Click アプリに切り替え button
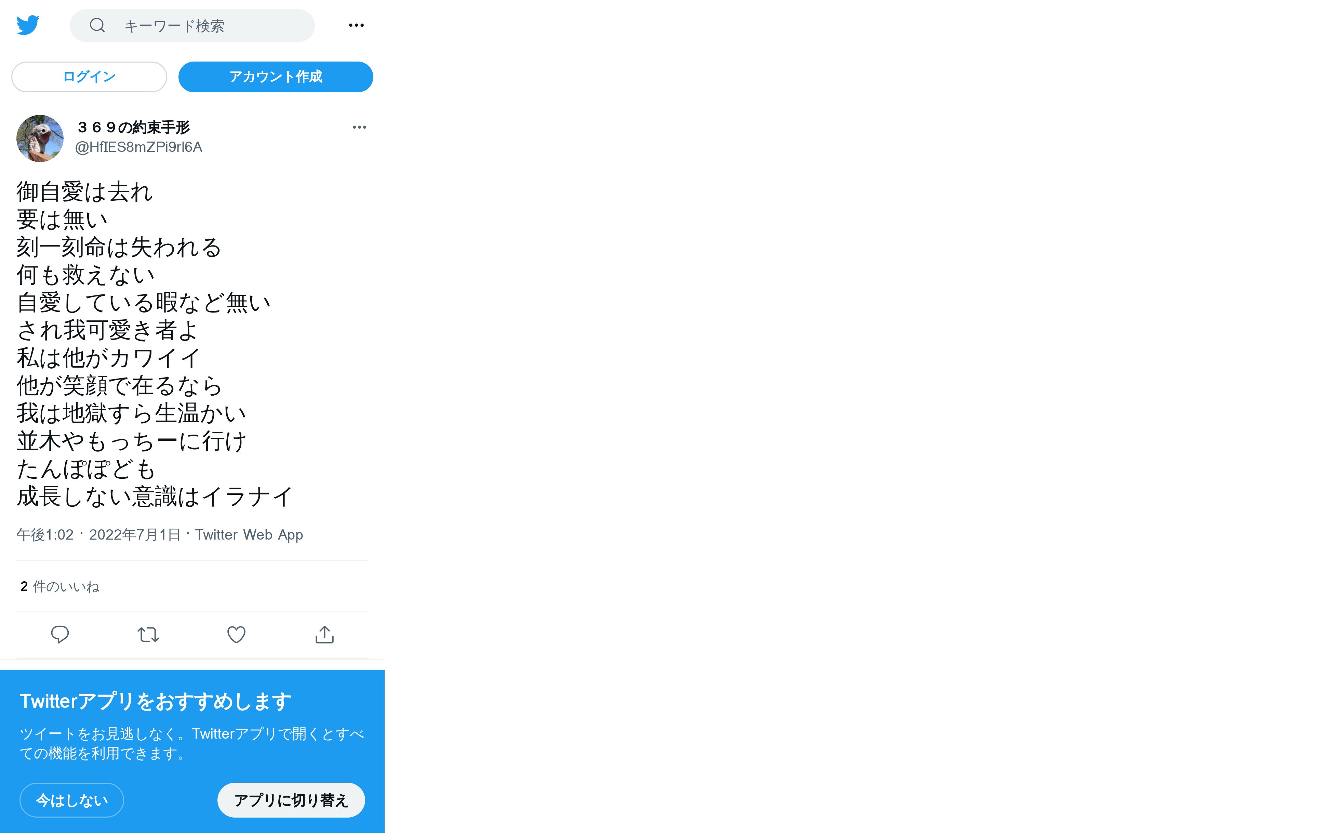The width and height of the screenshot is (1317, 834). pos(291,800)
